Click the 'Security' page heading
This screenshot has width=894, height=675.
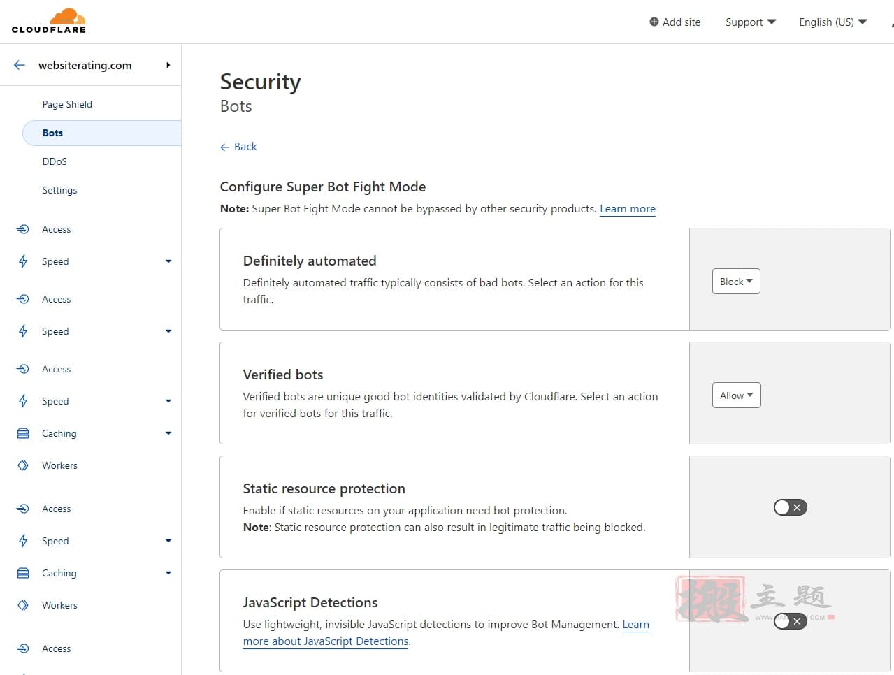tap(260, 82)
